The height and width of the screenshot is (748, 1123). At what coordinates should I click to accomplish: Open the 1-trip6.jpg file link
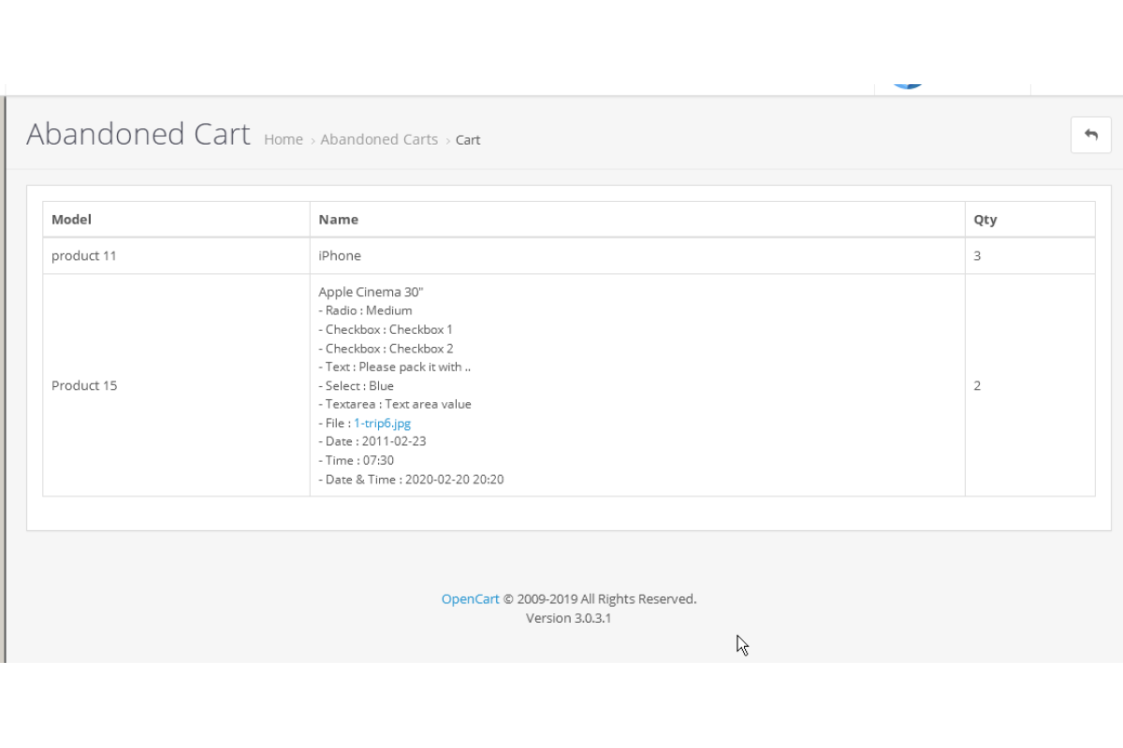[x=382, y=423]
